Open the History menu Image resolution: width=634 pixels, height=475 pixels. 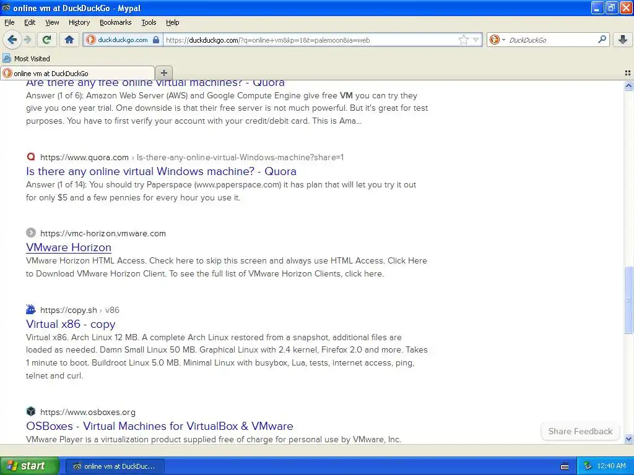point(79,22)
